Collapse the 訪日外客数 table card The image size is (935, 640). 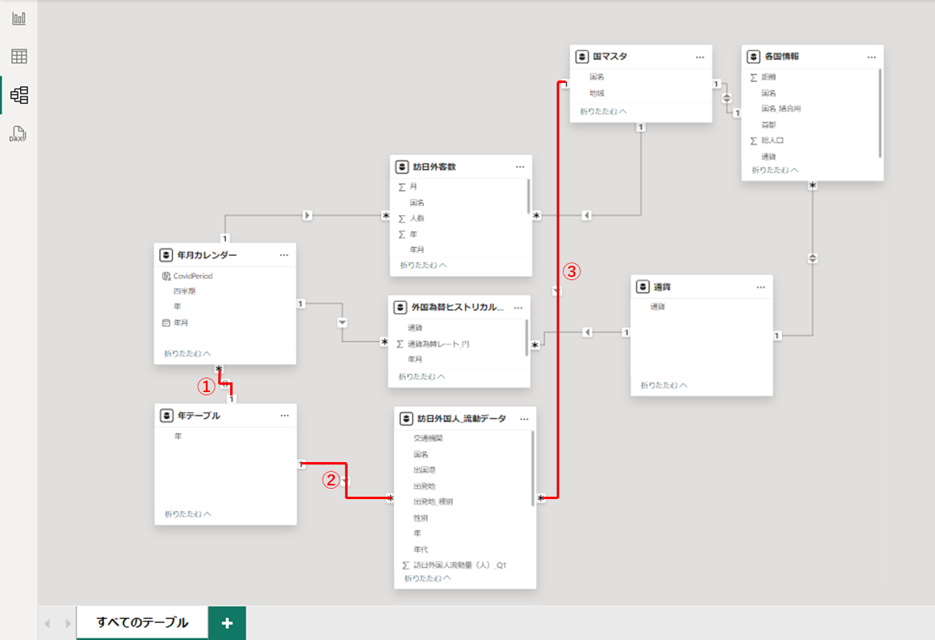423,266
